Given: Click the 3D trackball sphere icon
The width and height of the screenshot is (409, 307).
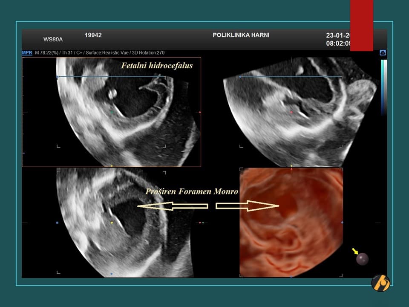Looking at the screenshot, I should [362, 259].
